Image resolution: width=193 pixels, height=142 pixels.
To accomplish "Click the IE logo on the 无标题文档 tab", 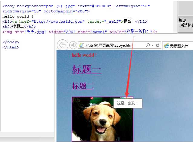I will (166, 46).
